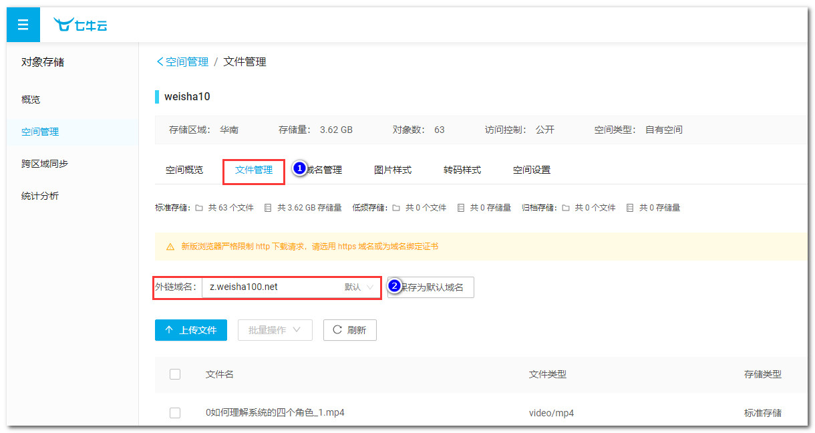
Task: Click the warning triangle icon in notice
Action: click(x=170, y=247)
